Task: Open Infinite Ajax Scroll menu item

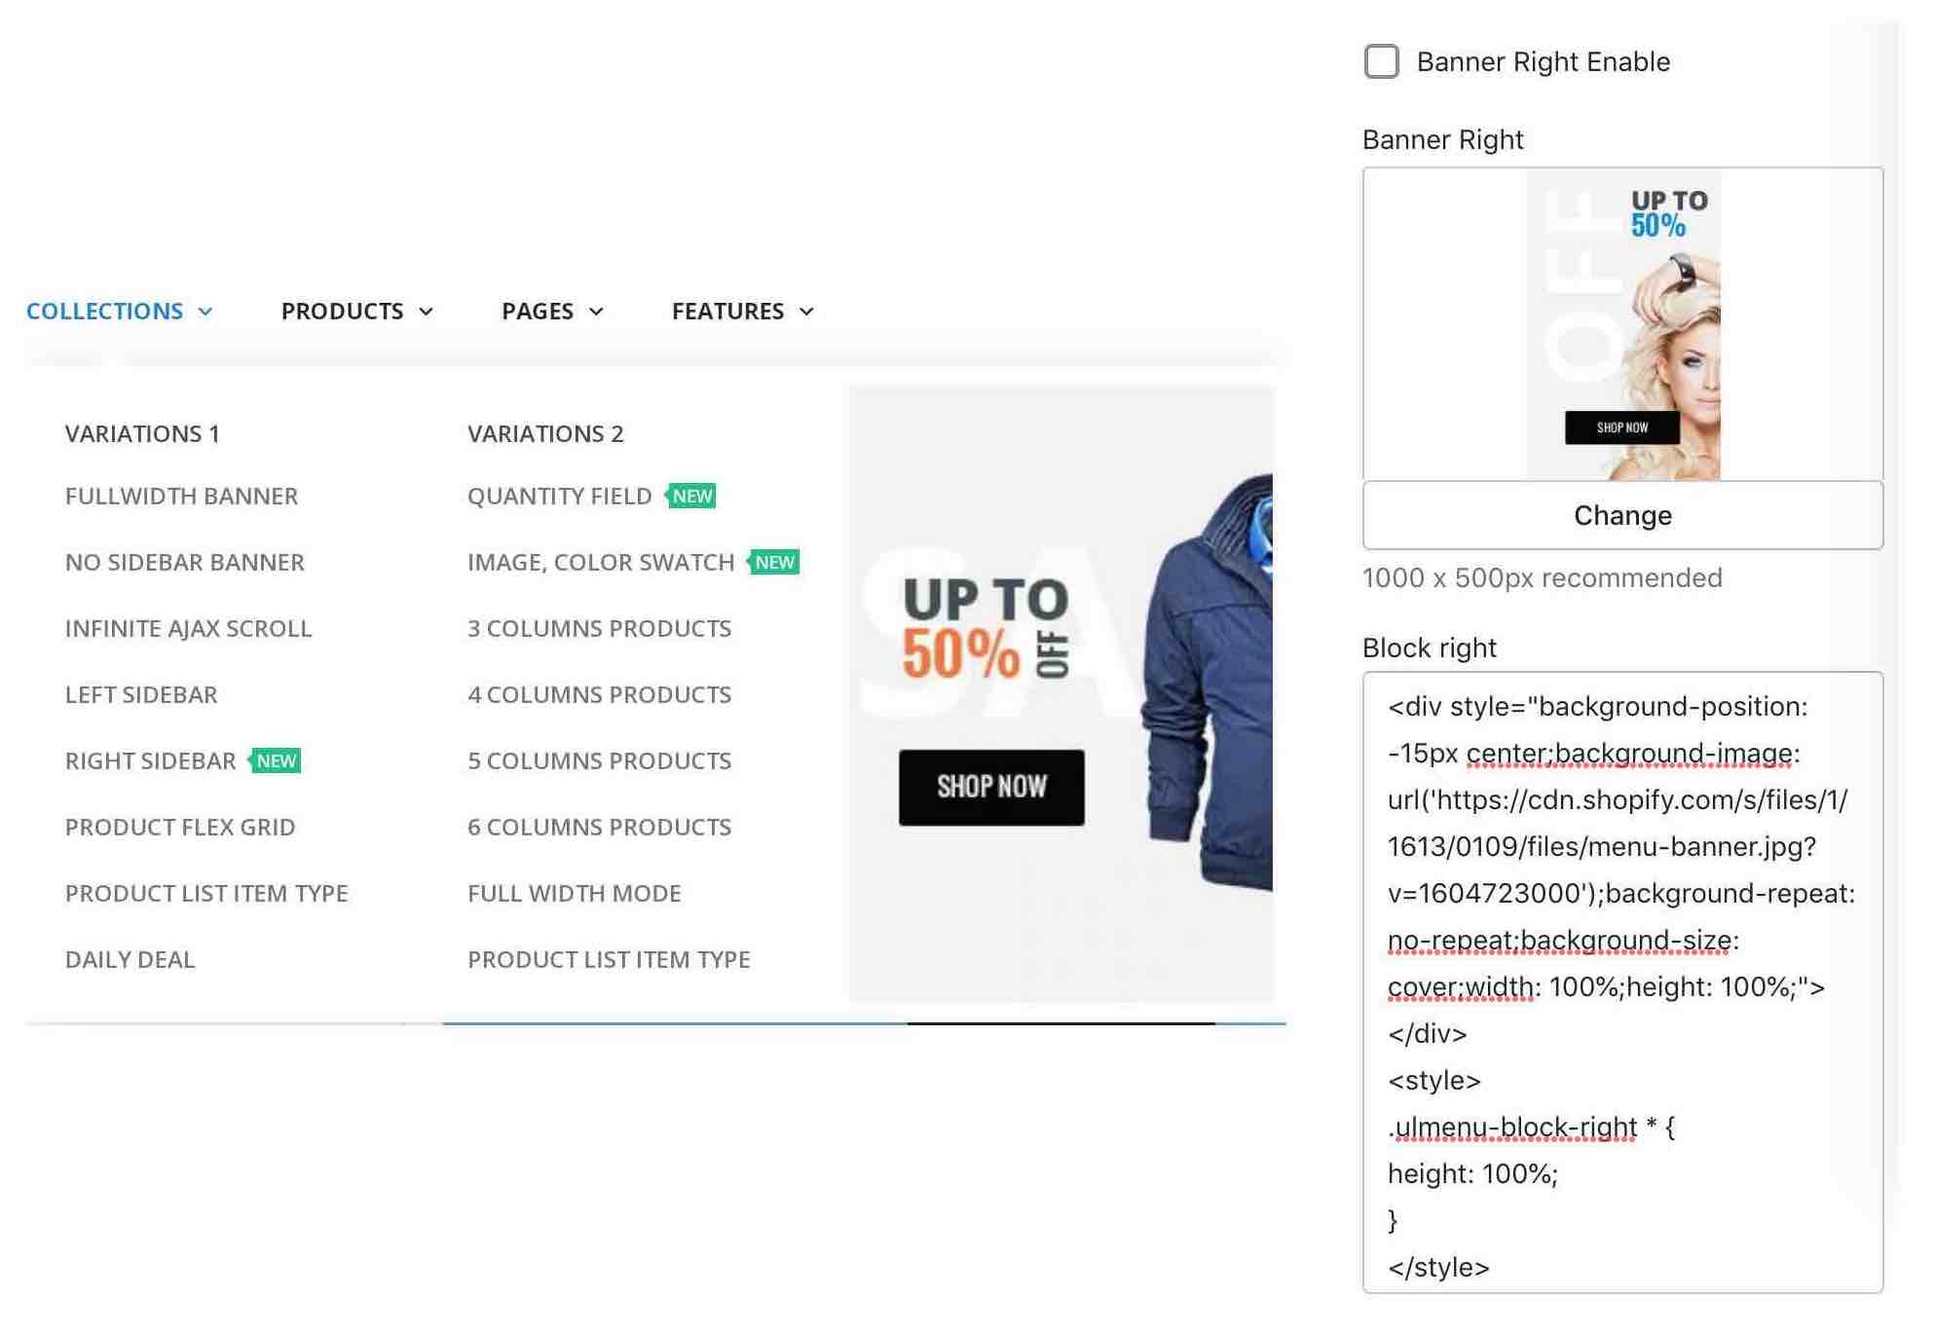Action: click(188, 628)
